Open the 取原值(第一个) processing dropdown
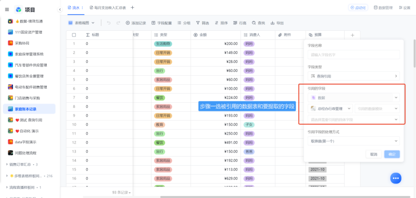Screen dimensions: 416x198 (x=354, y=141)
